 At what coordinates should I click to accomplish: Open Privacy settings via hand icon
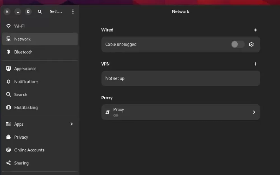click(8, 137)
